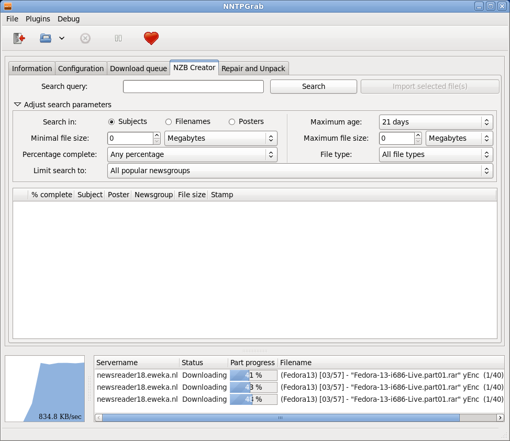Screen dimensions: 510x441
Task: Choose Filenames as search target
Action: [x=169, y=122]
